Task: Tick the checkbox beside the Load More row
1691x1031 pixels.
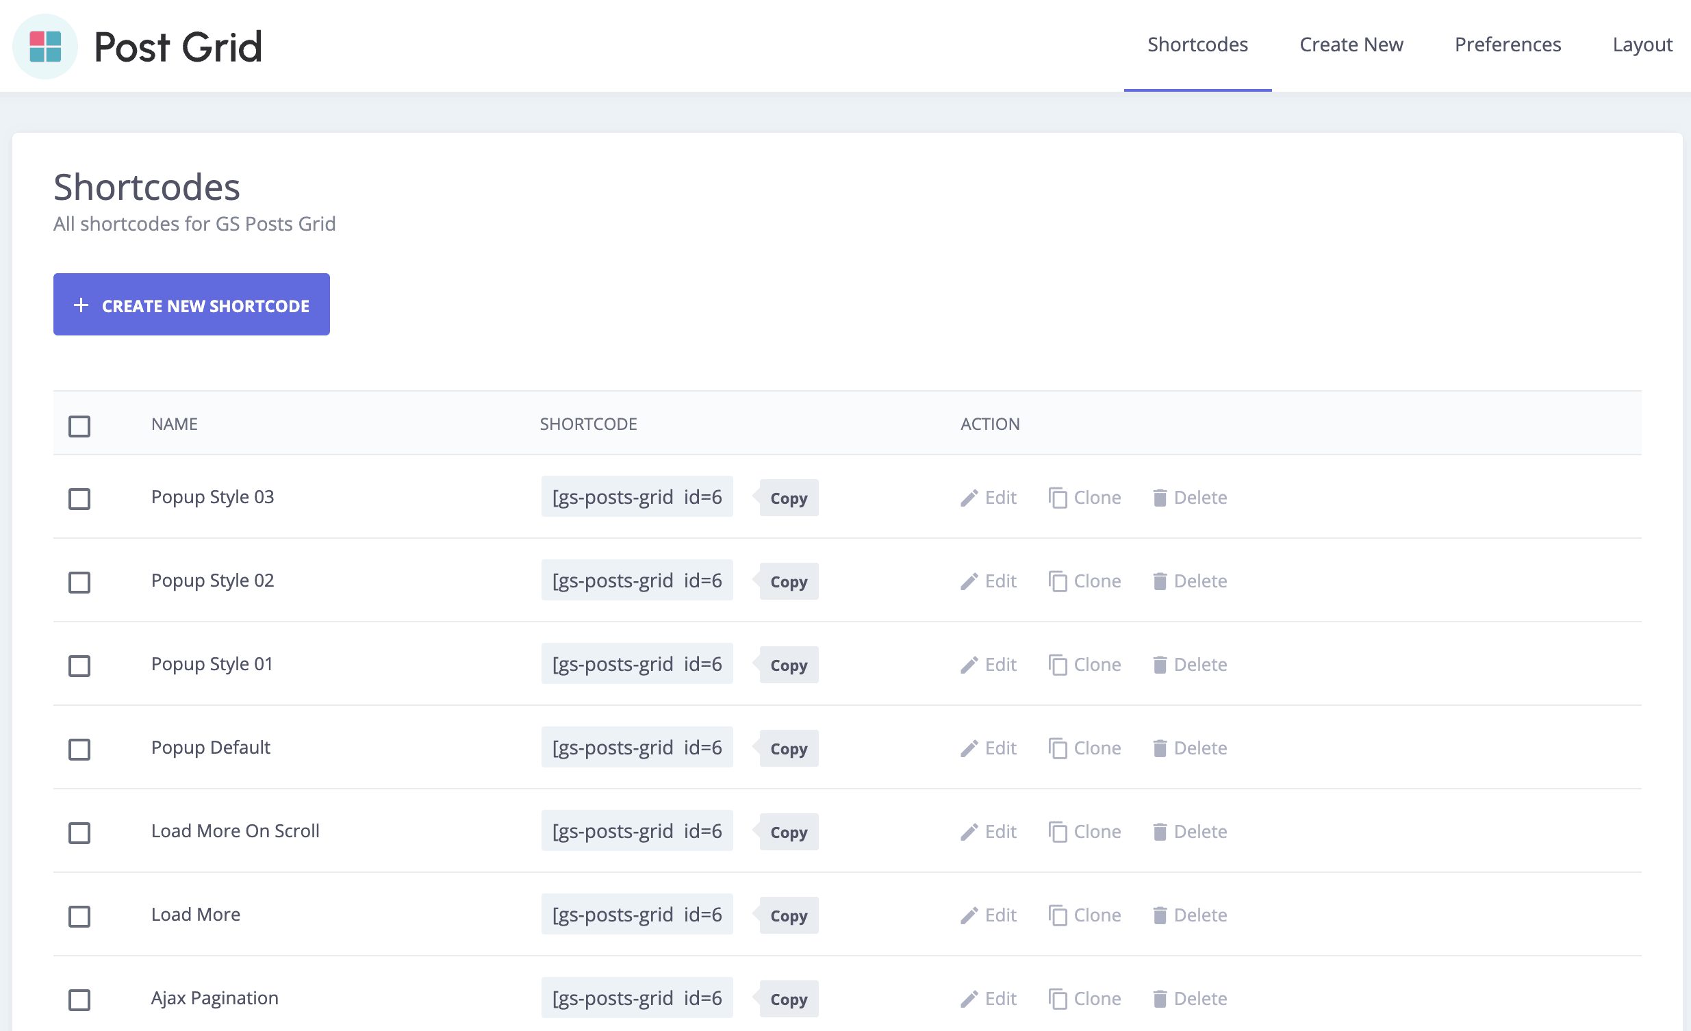Action: click(x=79, y=917)
